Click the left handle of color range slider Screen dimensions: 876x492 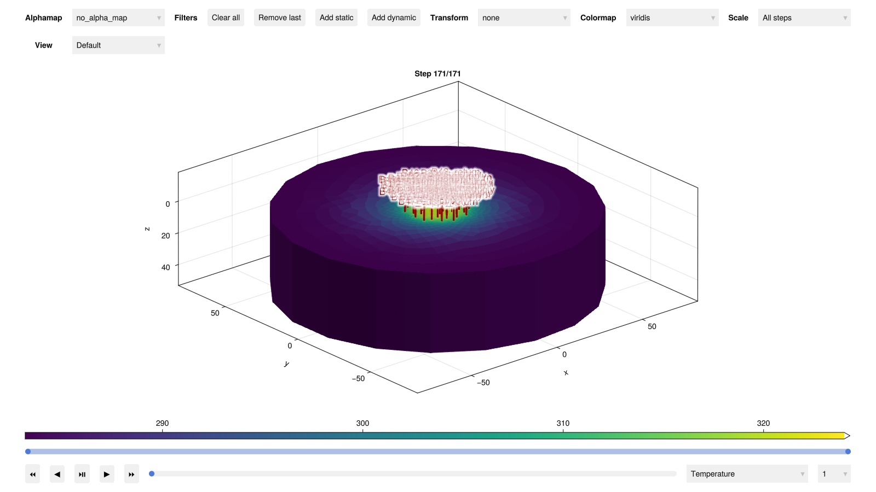coord(28,452)
